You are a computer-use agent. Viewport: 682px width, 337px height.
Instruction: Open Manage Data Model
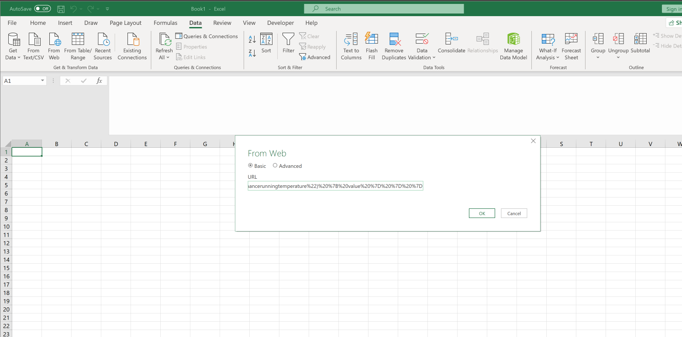(513, 46)
